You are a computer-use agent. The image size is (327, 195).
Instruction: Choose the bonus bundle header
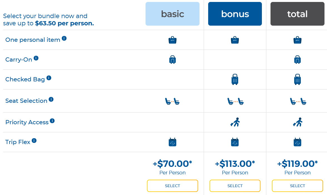click(235, 14)
